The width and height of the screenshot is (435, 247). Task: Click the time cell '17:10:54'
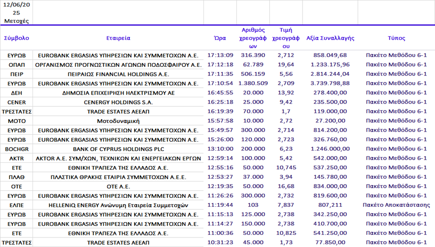pos(220,83)
